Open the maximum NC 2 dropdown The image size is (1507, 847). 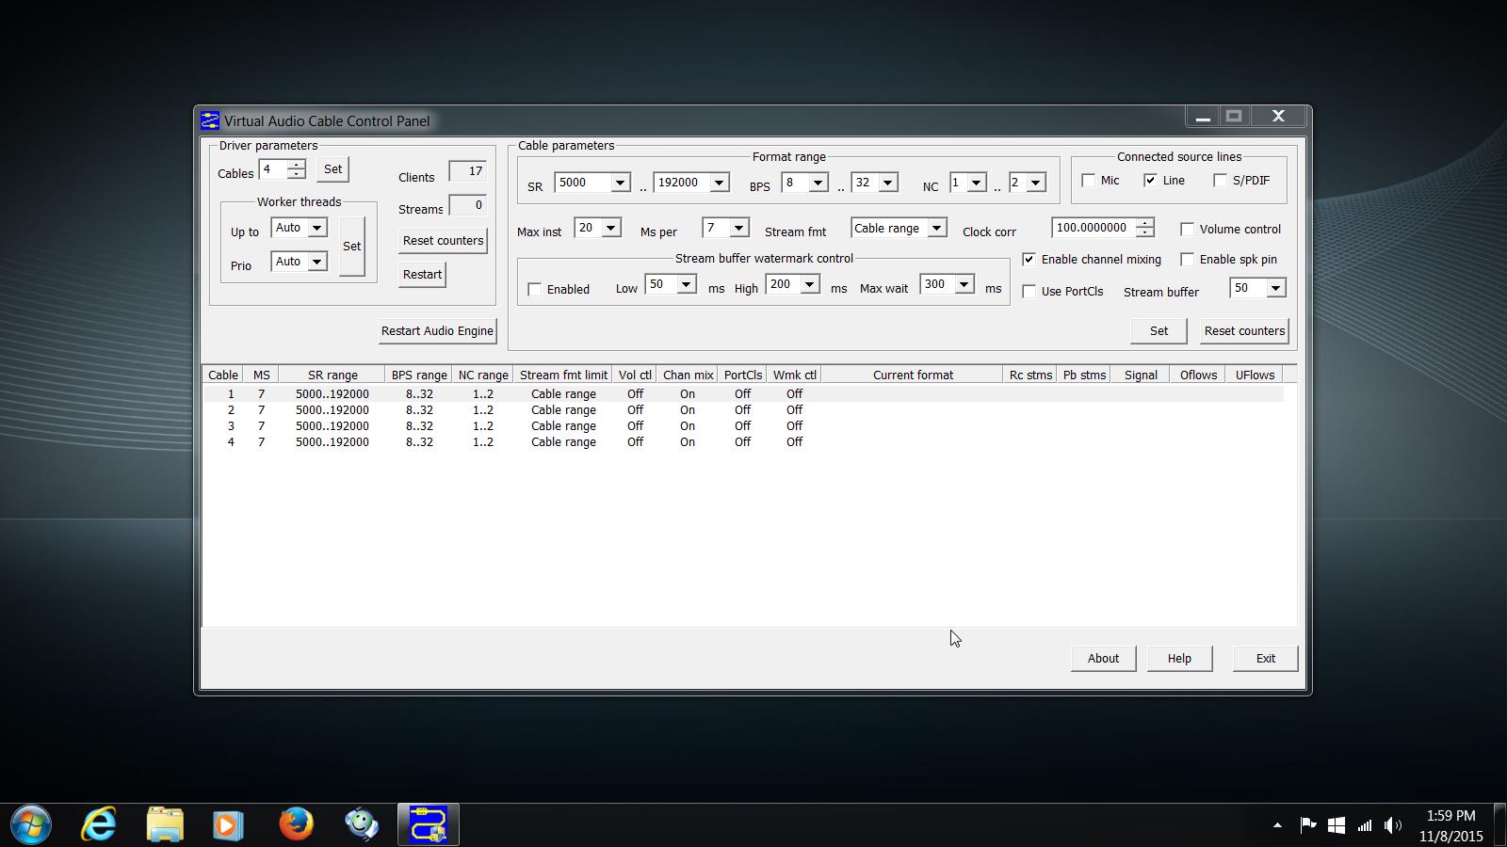click(1036, 183)
